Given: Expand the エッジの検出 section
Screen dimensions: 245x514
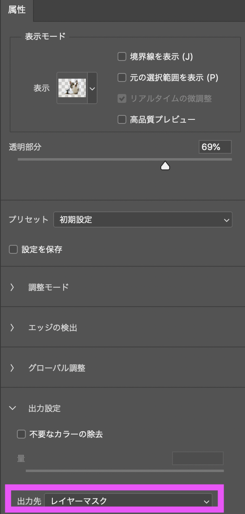Looking at the screenshot, I should click(x=12, y=328).
